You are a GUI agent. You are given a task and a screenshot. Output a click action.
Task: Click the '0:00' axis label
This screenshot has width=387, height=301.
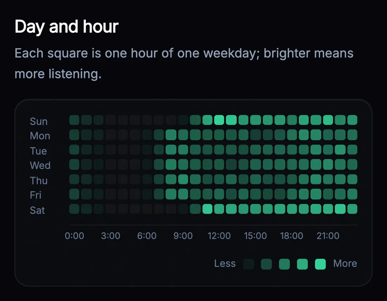tap(74, 236)
